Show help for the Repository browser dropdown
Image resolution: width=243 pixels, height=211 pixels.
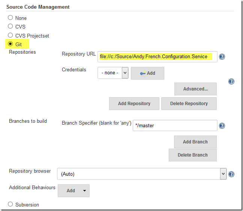231,174
